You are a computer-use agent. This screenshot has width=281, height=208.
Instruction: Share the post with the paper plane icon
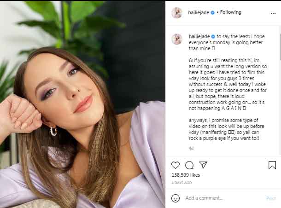[x=203, y=165]
